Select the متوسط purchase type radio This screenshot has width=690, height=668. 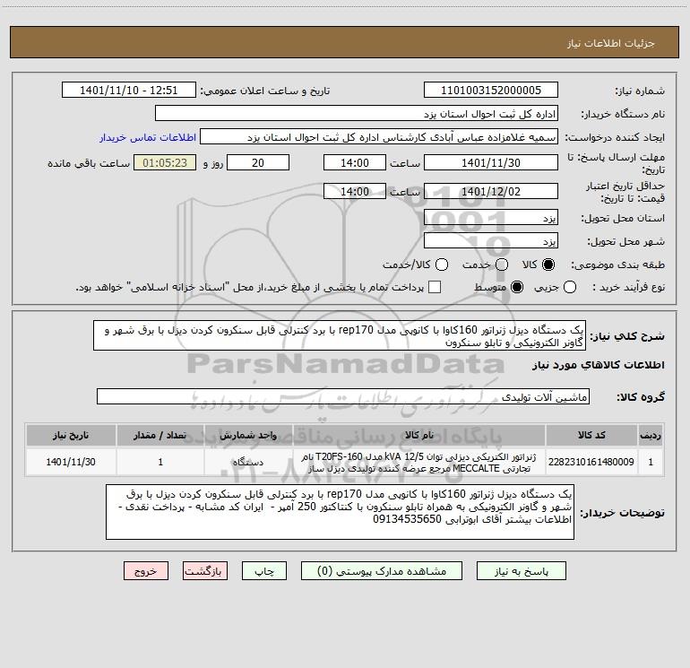[x=517, y=287]
